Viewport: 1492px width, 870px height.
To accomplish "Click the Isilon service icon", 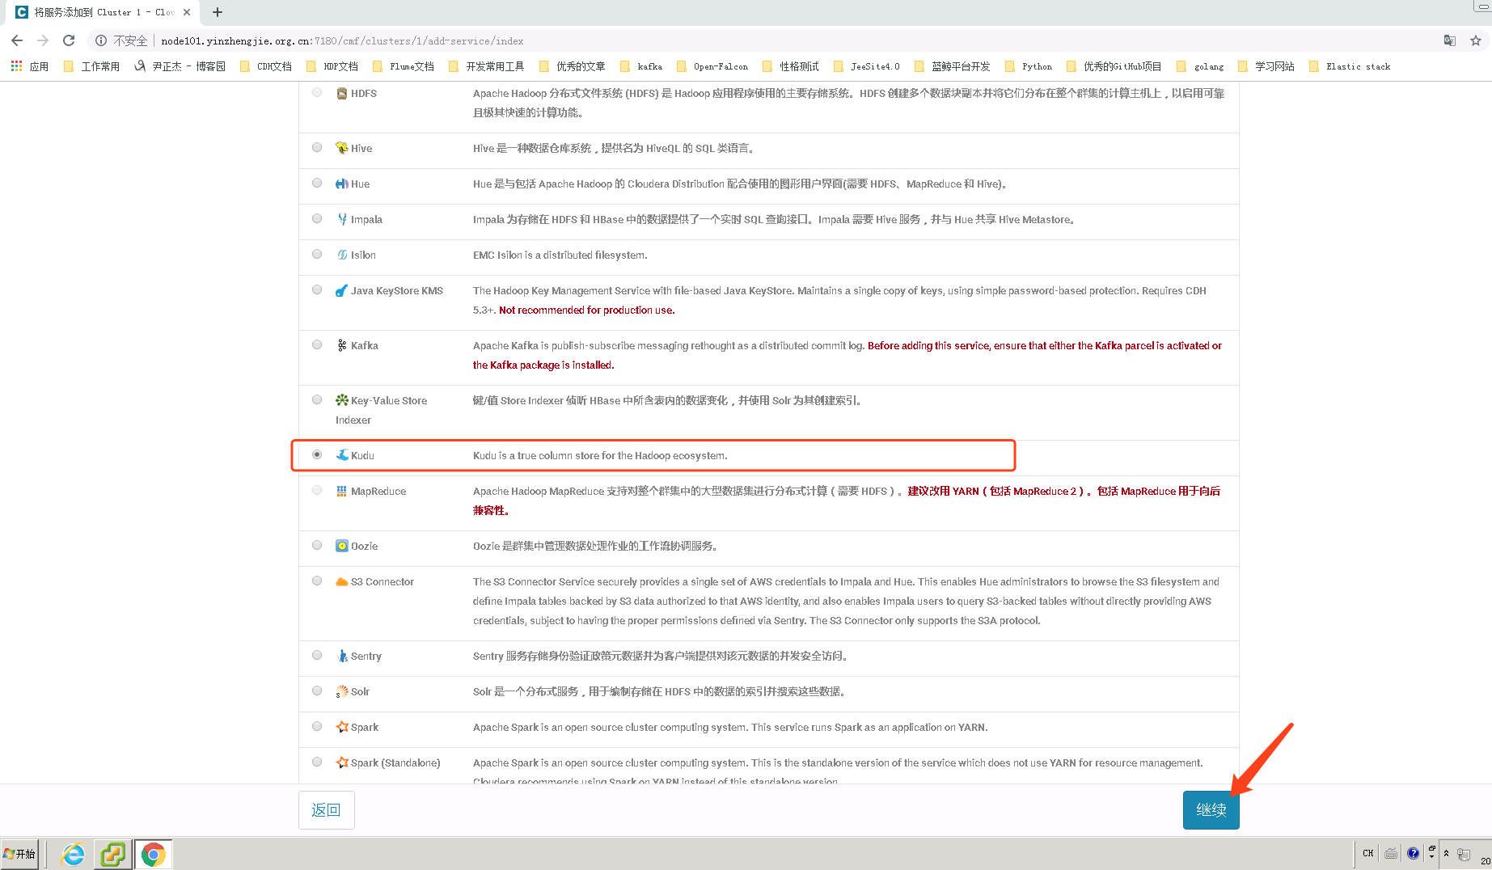I will [x=342, y=255].
